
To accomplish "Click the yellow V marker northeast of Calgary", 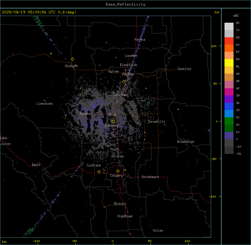I will click(x=125, y=170).
